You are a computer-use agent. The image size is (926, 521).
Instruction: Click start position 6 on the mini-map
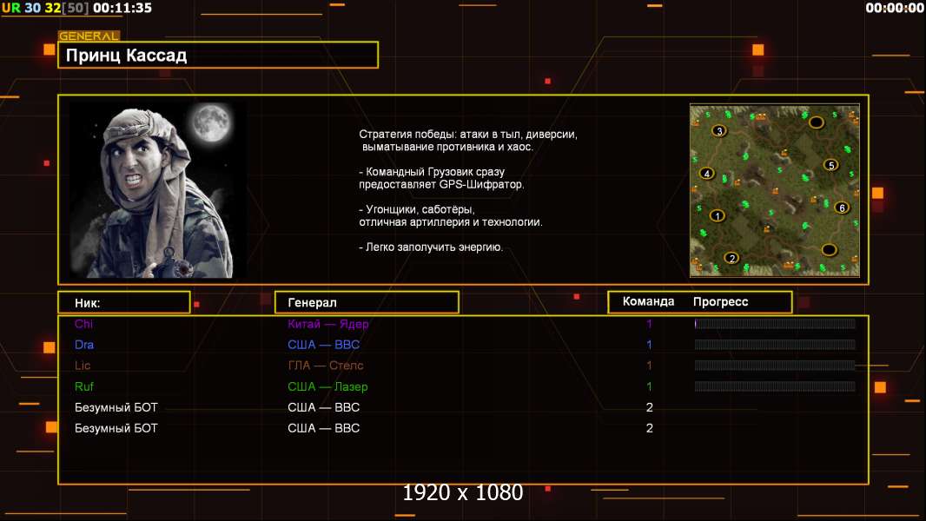pyautogui.click(x=842, y=208)
